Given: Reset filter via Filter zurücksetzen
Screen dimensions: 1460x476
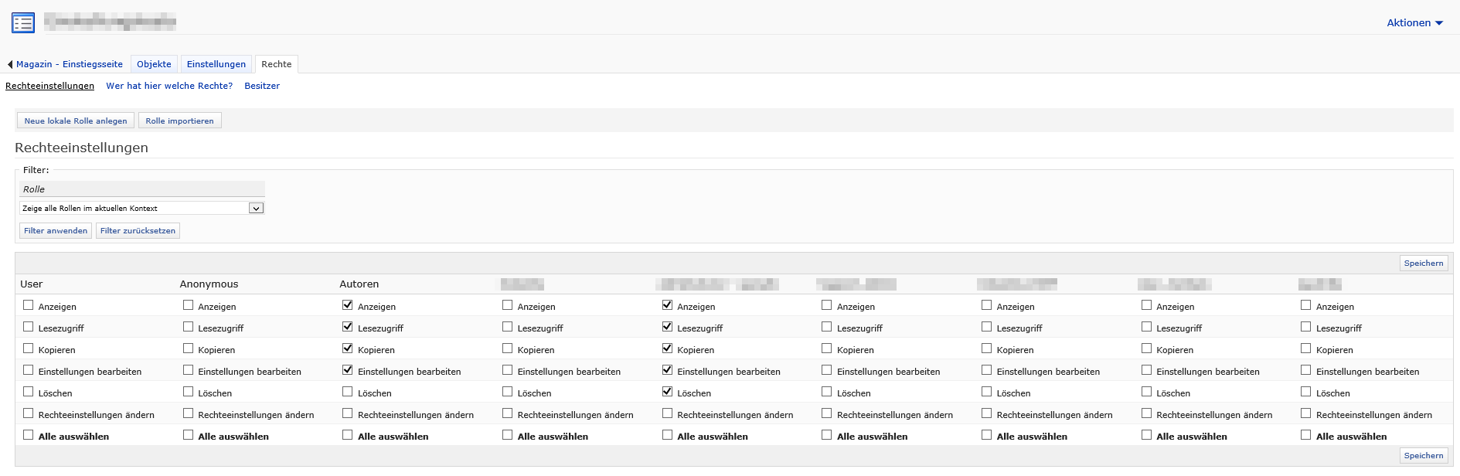Looking at the screenshot, I should [x=138, y=231].
